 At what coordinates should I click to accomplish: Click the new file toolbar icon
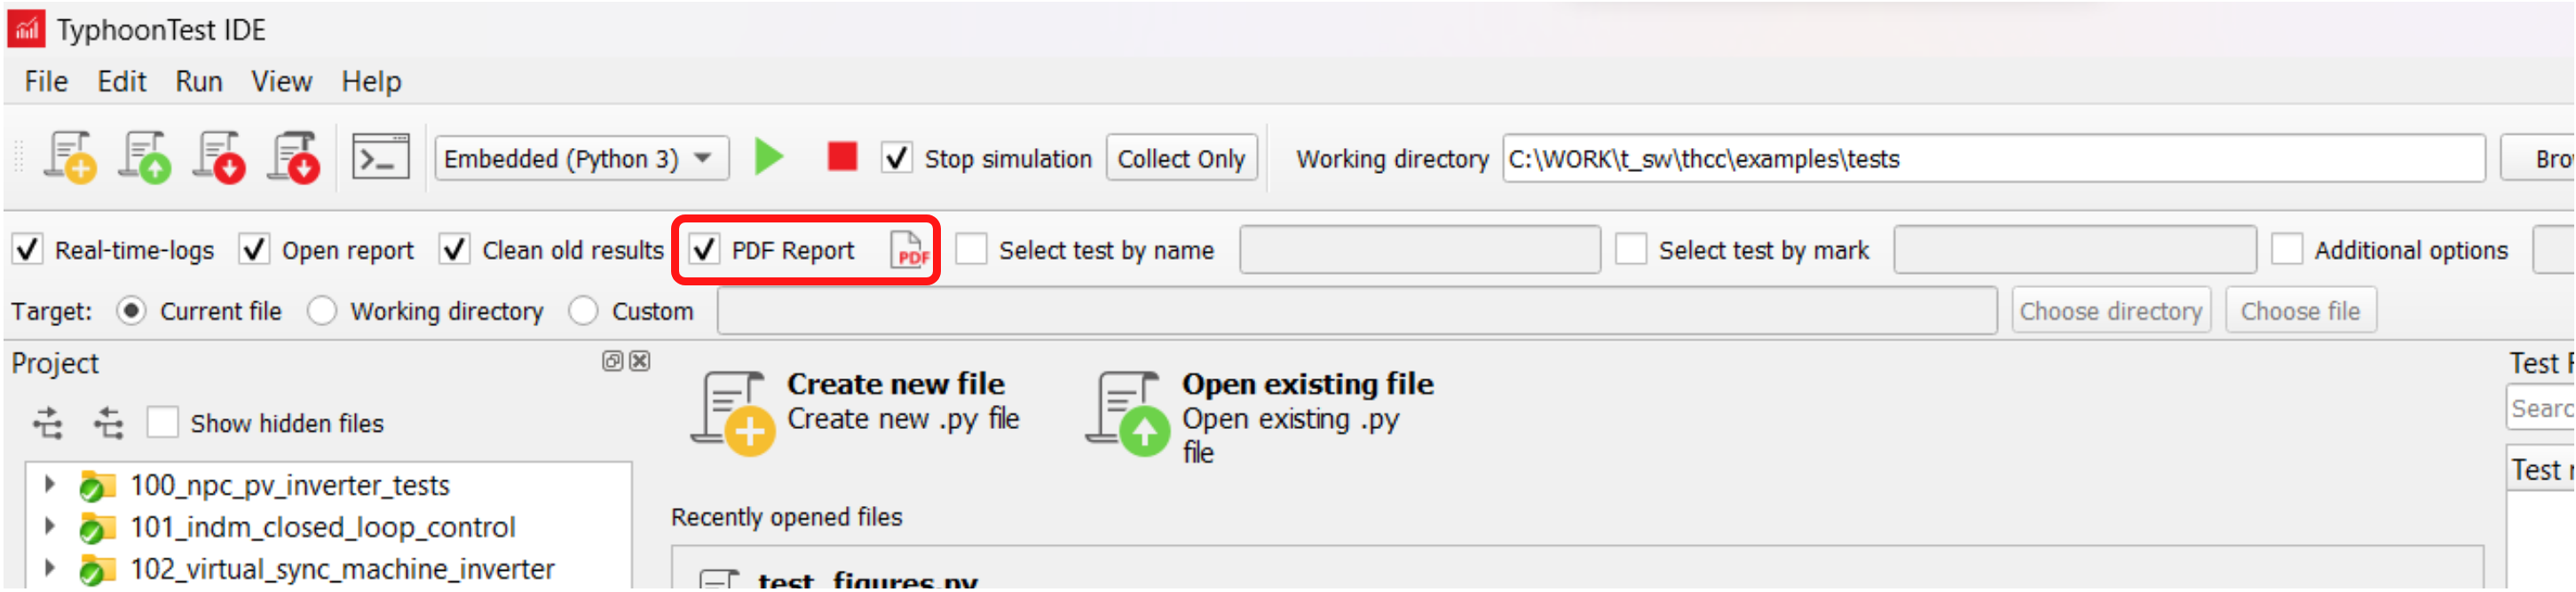(x=70, y=158)
